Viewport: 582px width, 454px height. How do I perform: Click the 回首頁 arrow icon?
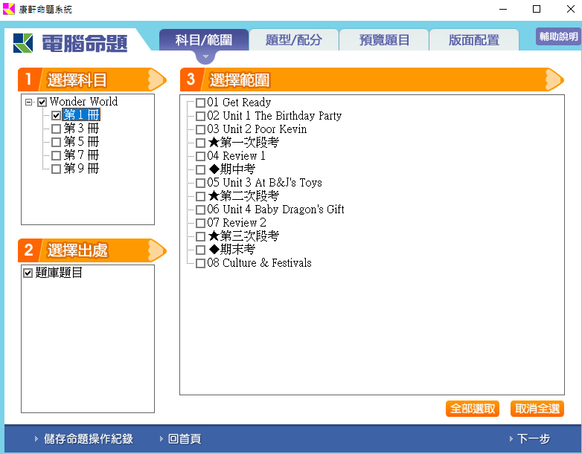pyautogui.click(x=161, y=439)
